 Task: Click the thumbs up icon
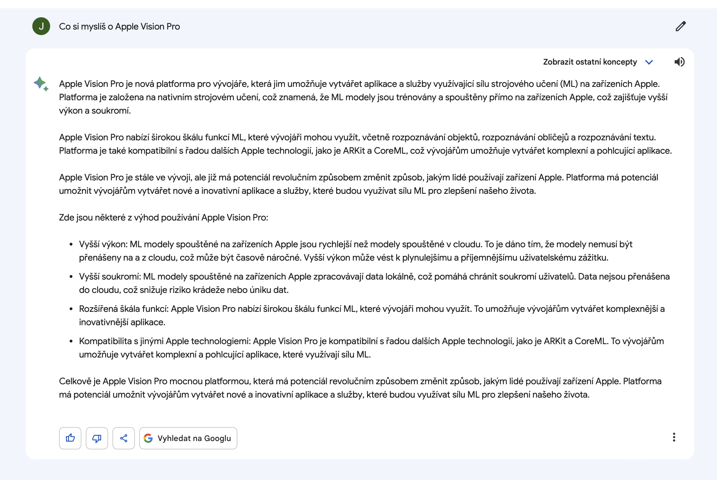pyautogui.click(x=70, y=438)
